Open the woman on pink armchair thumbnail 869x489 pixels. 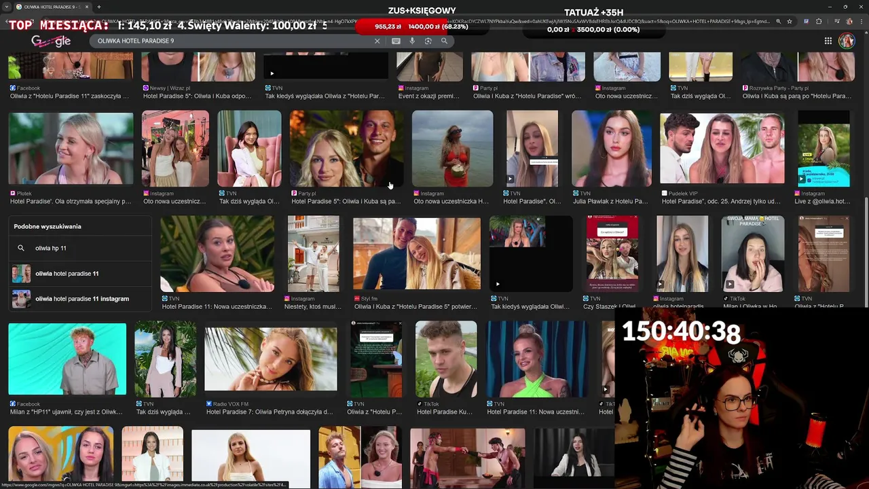pyautogui.click(x=249, y=148)
